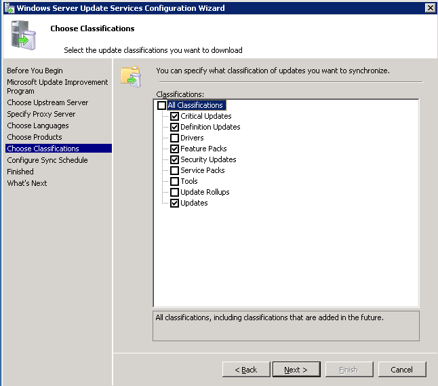Toggle the All Classifications checkbox
438x386 pixels.
(x=161, y=105)
